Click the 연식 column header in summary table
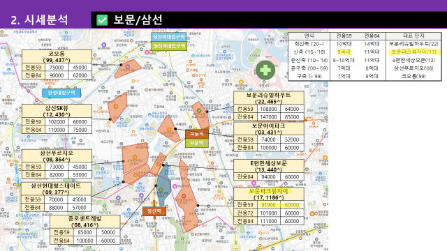The image size is (447, 251). [309, 36]
